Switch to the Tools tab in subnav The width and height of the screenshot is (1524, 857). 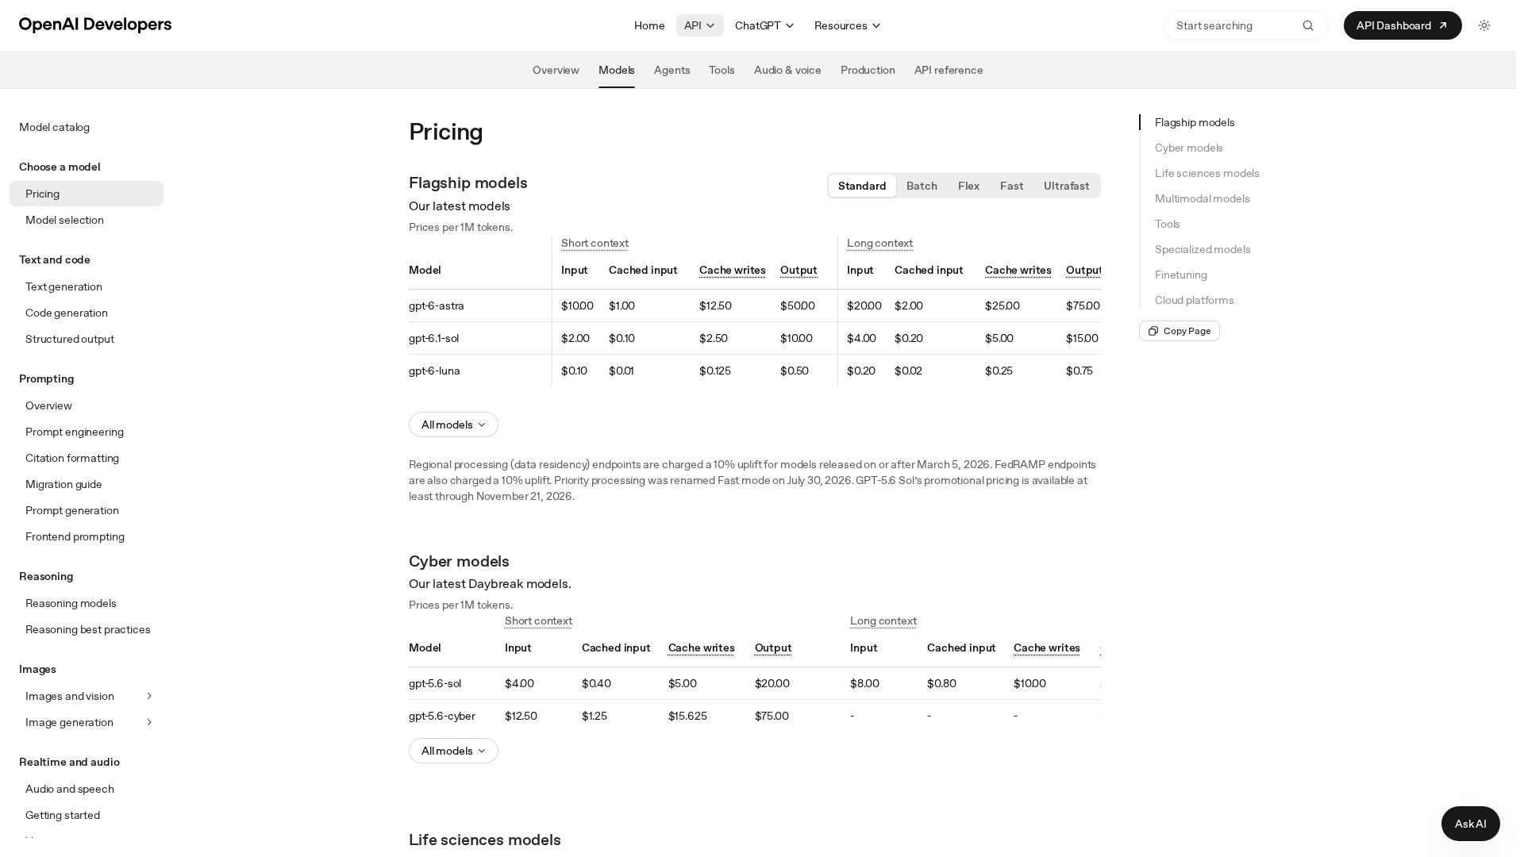[x=722, y=70]
